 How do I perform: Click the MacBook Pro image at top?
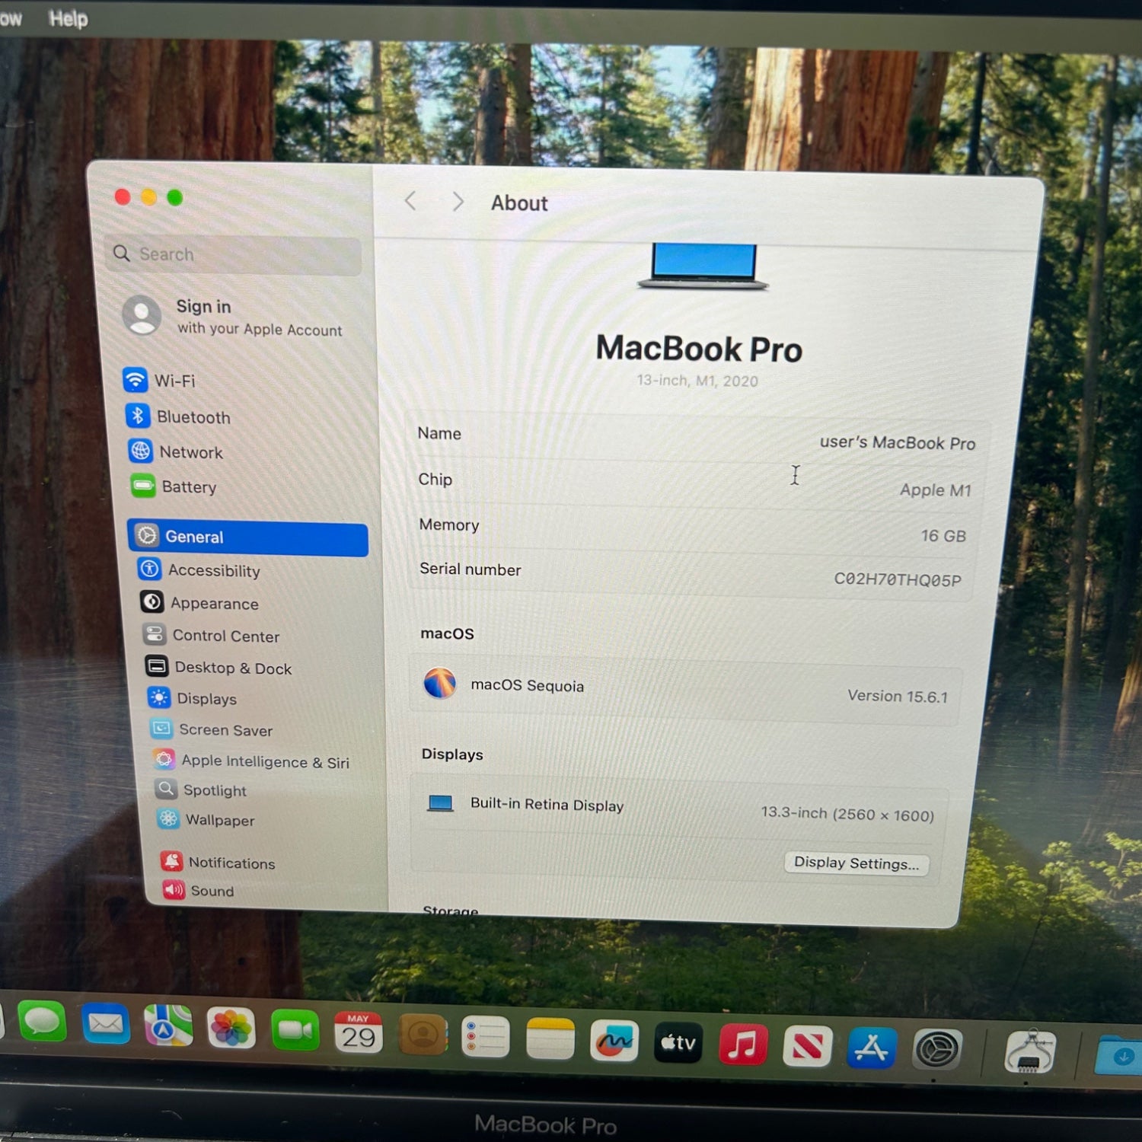[x=703, y=266]
